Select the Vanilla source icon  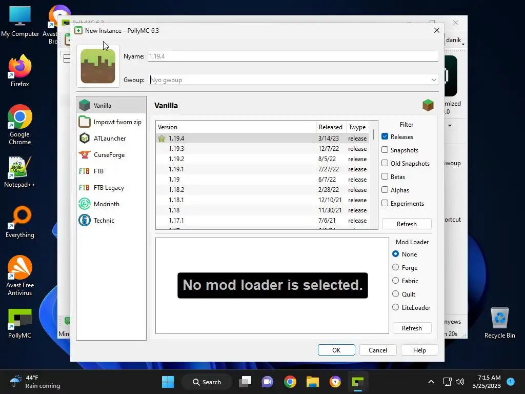click(85, 105)
